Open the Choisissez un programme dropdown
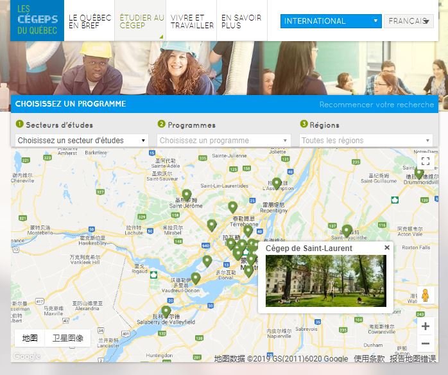This screenshot has width=448, height=375. [224, 141]
